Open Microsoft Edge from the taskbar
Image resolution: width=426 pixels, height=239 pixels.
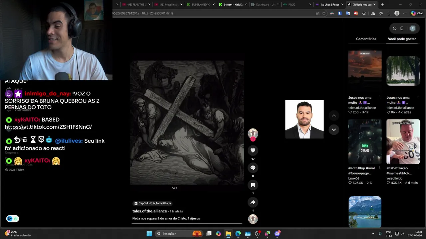[x=238, y=234]
